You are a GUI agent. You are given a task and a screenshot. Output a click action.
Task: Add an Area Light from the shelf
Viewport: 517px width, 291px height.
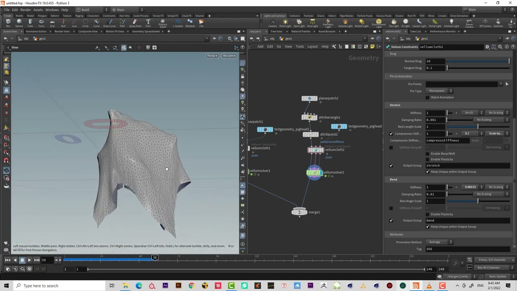pos(312,23)
